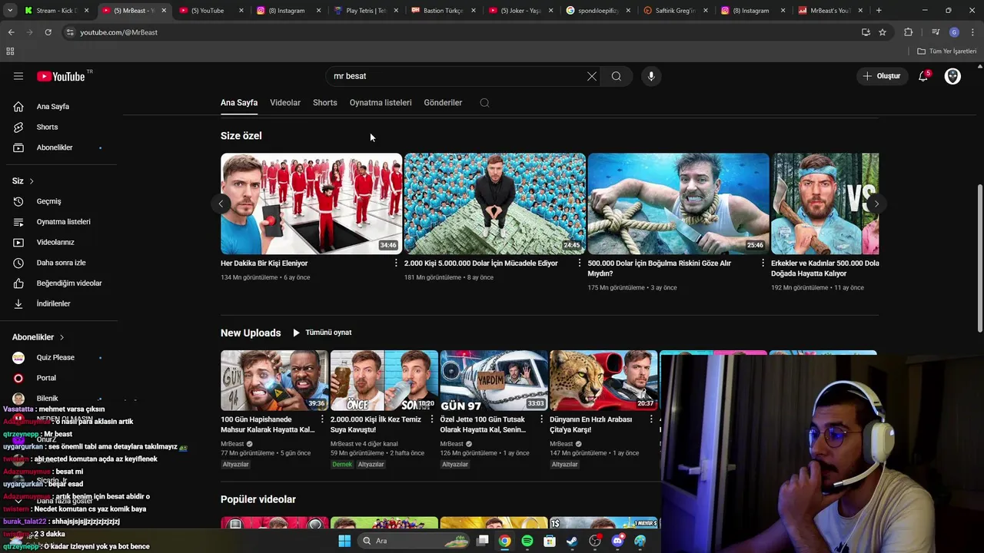Click the YouTube logo
Image resolution: width=984 pixels, height=553 pixels.
61,76
